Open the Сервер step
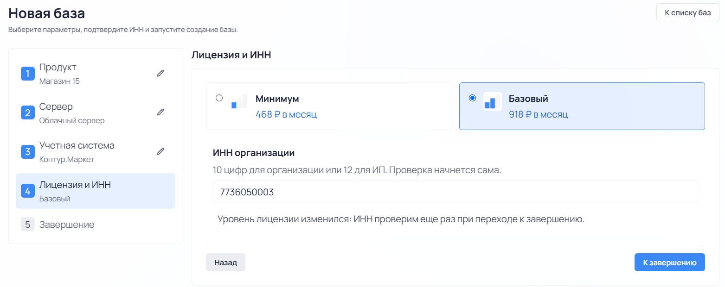 tap(95, 112)
